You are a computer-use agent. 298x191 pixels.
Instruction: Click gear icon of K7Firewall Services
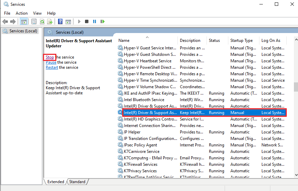[x=120, y=164]
